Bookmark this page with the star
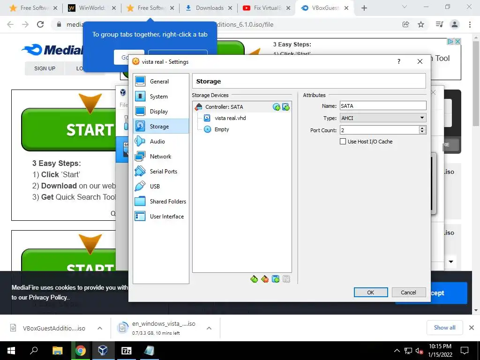 pyautogui.click(x=421, y=24)
